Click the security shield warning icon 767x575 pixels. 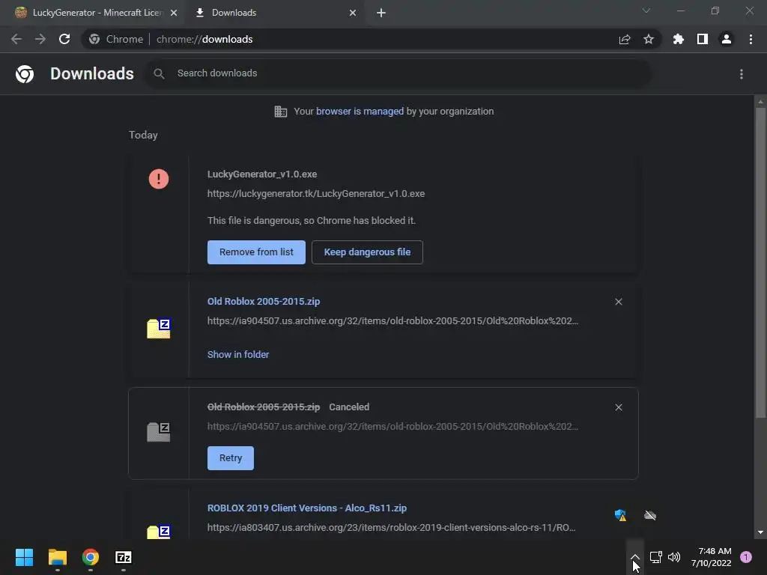tap(620, 515)
